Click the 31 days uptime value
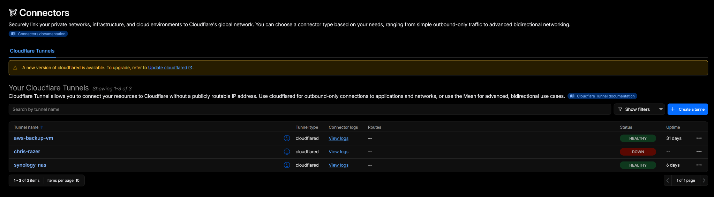The height and width of the screenshot is (197, 714). [674, 138]
